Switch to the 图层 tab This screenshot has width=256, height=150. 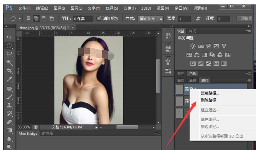tap(181, 80)
